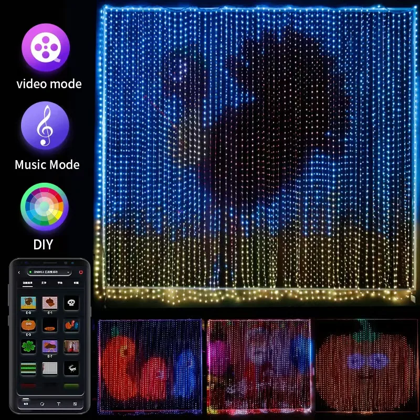Switch to the third tab in app header
Viewport: 420px width, 420px height.
60,283
